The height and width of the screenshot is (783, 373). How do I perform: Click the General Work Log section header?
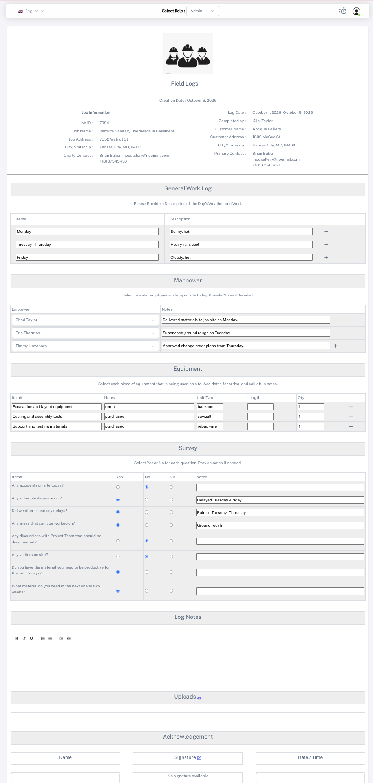click(188, 189)
